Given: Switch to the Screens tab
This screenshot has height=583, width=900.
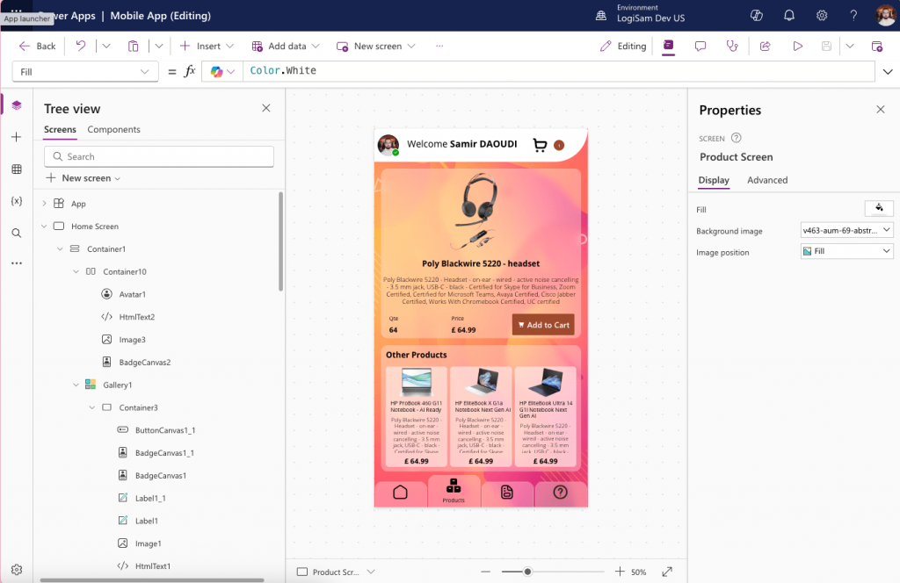Looking at the screenshot, I should pyautogui.click(x=60, y=130).
